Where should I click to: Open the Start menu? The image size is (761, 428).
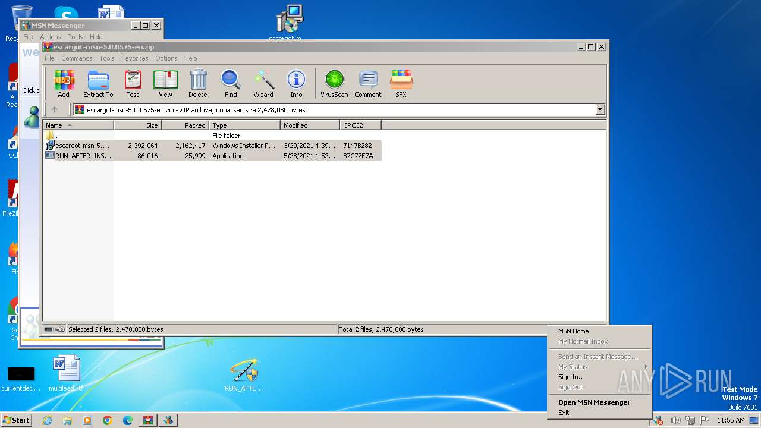coord(16,420)
